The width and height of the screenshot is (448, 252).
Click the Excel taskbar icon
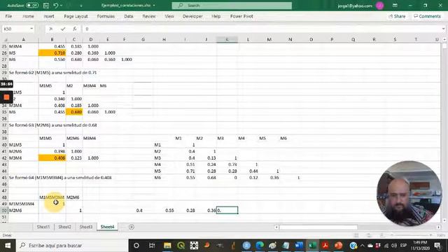[x=312, y=246]
